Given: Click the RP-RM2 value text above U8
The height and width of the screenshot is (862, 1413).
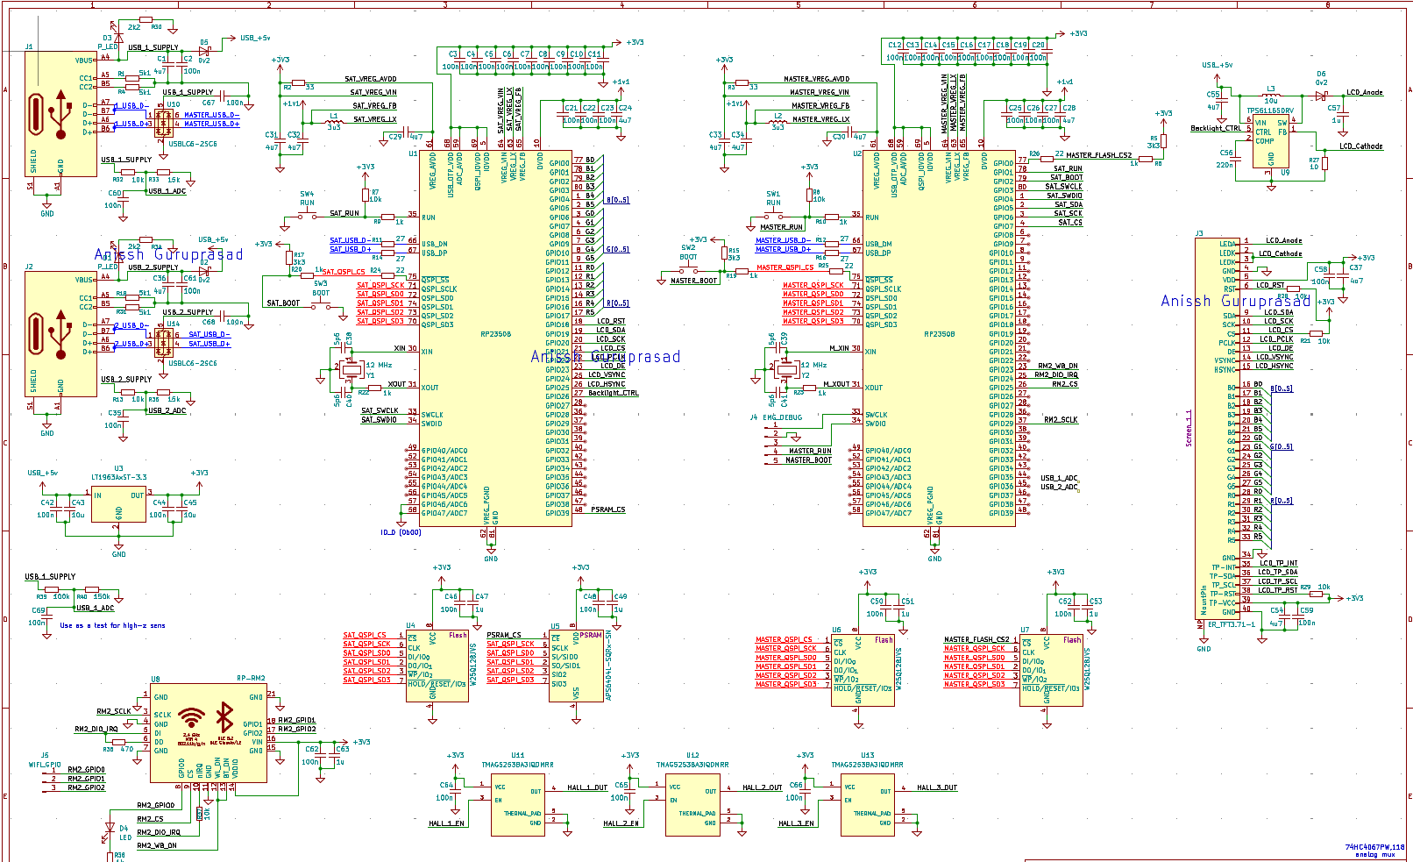Looking at the screenshot, I should 251,678.
